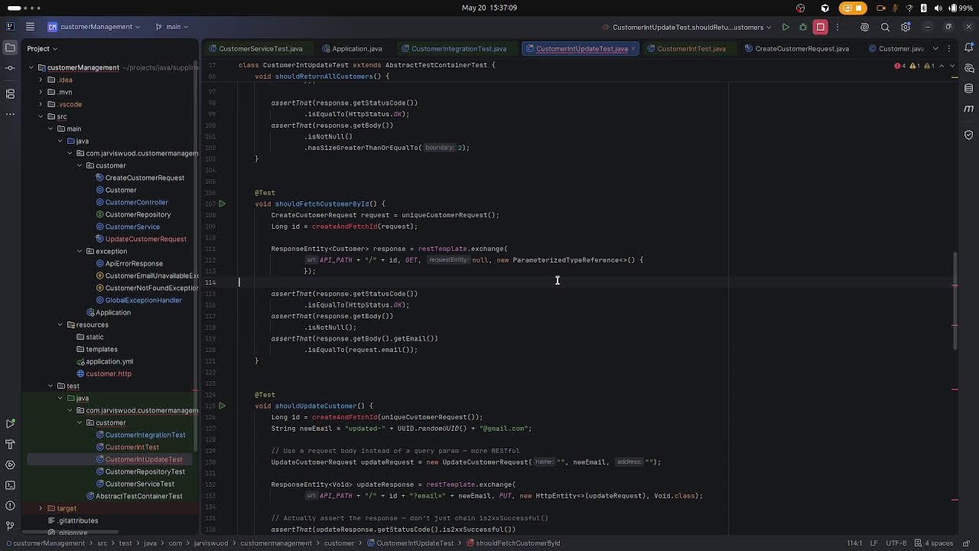Viewport: 979px width, 551px height.
Task: Open the Terminal tool window
Action: [x=10, y=485]
